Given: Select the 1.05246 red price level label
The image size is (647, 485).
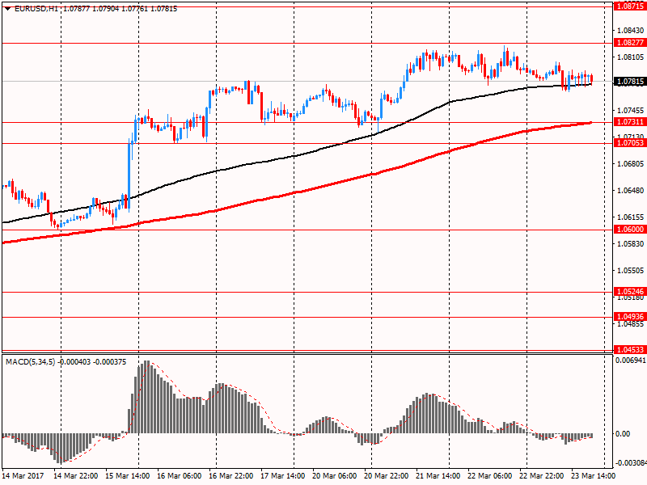Looking at the screenshot, I should tap(630, 292).
